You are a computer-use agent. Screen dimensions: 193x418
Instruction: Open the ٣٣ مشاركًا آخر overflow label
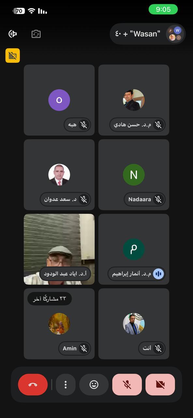click(50, 298)
